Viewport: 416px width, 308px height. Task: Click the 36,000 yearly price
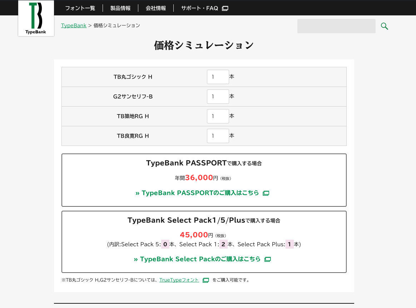pyautogui.click(x=199, y=178)
